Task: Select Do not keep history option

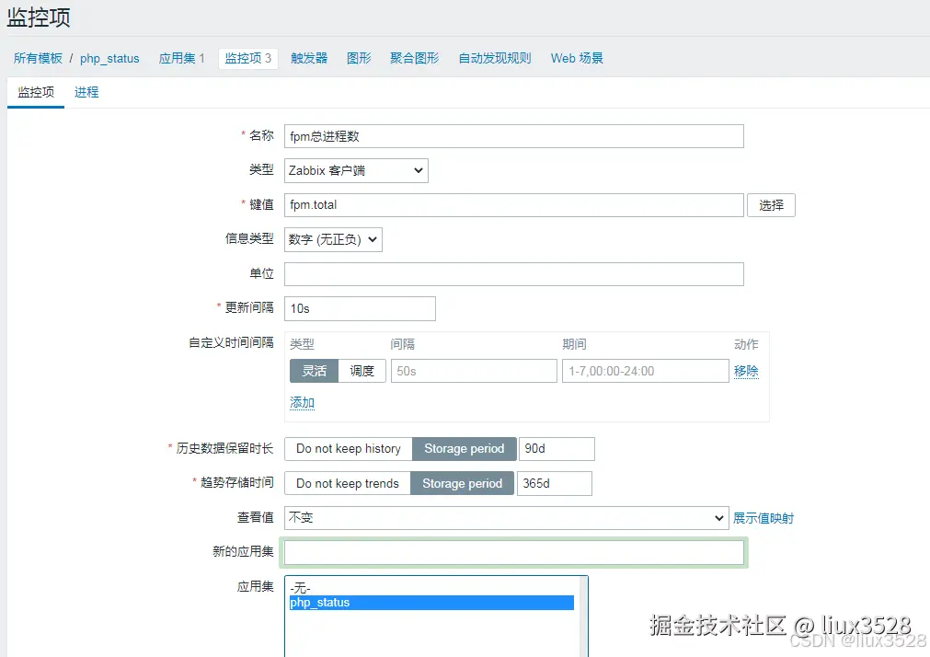Action: 349,449
